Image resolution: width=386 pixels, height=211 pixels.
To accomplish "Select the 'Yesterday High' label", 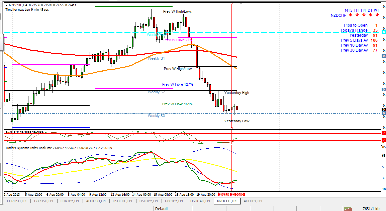I will pyautogui.click(x=236, y=93).
